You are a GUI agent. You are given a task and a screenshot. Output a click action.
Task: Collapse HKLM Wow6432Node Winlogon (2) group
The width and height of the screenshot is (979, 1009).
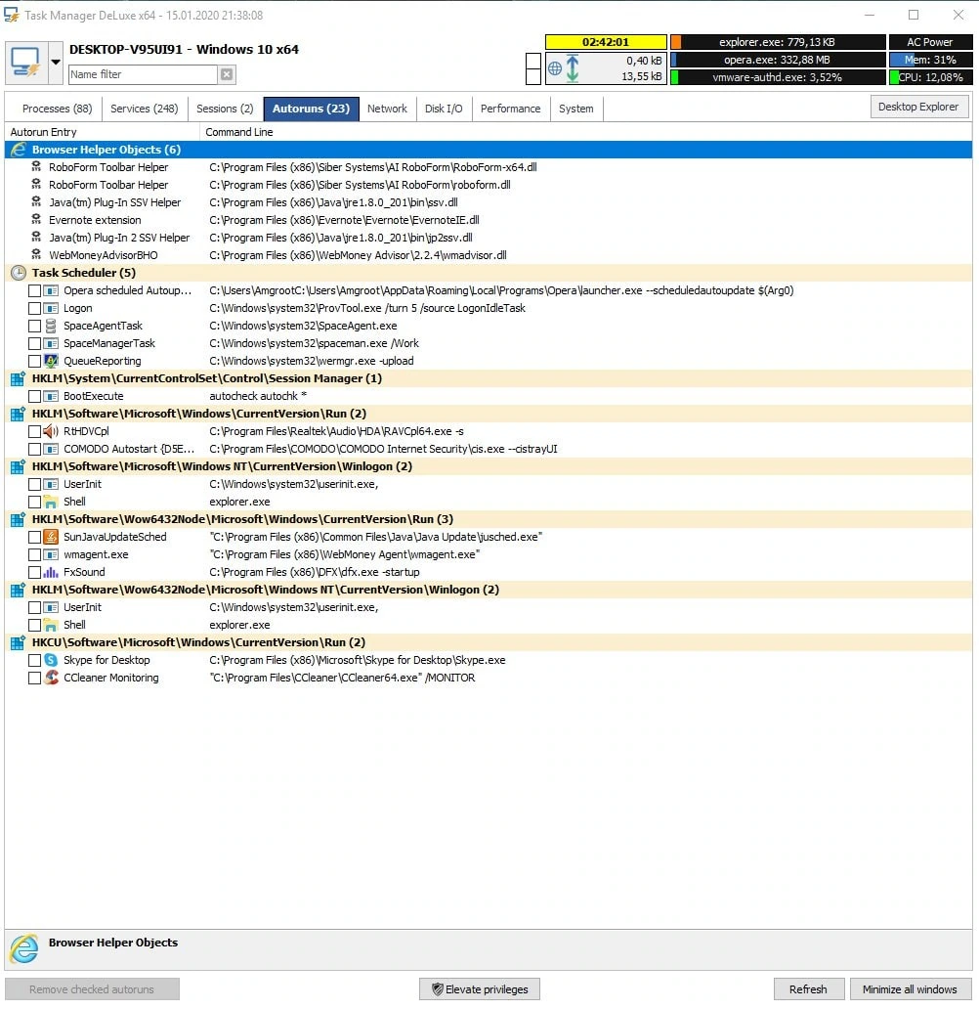pos(489,590)
